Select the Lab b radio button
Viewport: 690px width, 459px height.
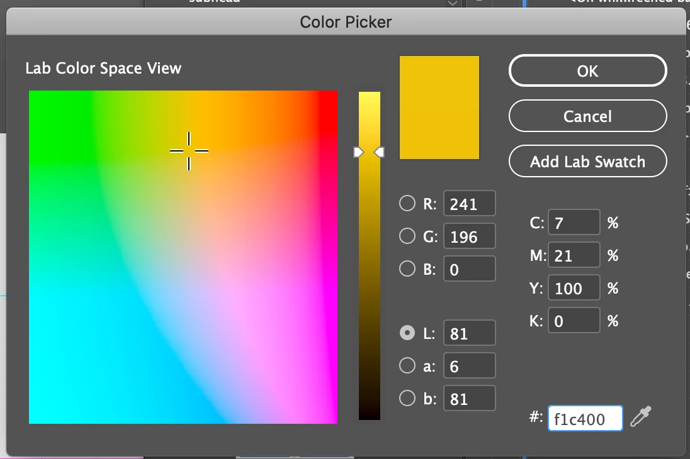tap(407, 398)
